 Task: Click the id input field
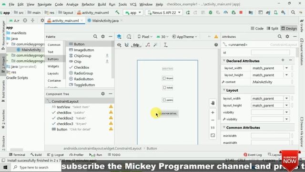(270, 53)
